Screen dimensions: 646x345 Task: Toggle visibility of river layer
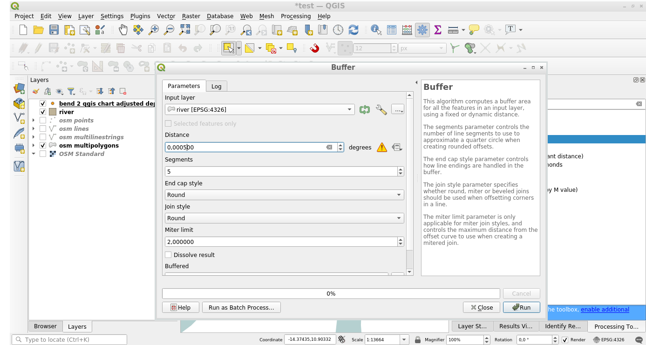pos(43,112)
